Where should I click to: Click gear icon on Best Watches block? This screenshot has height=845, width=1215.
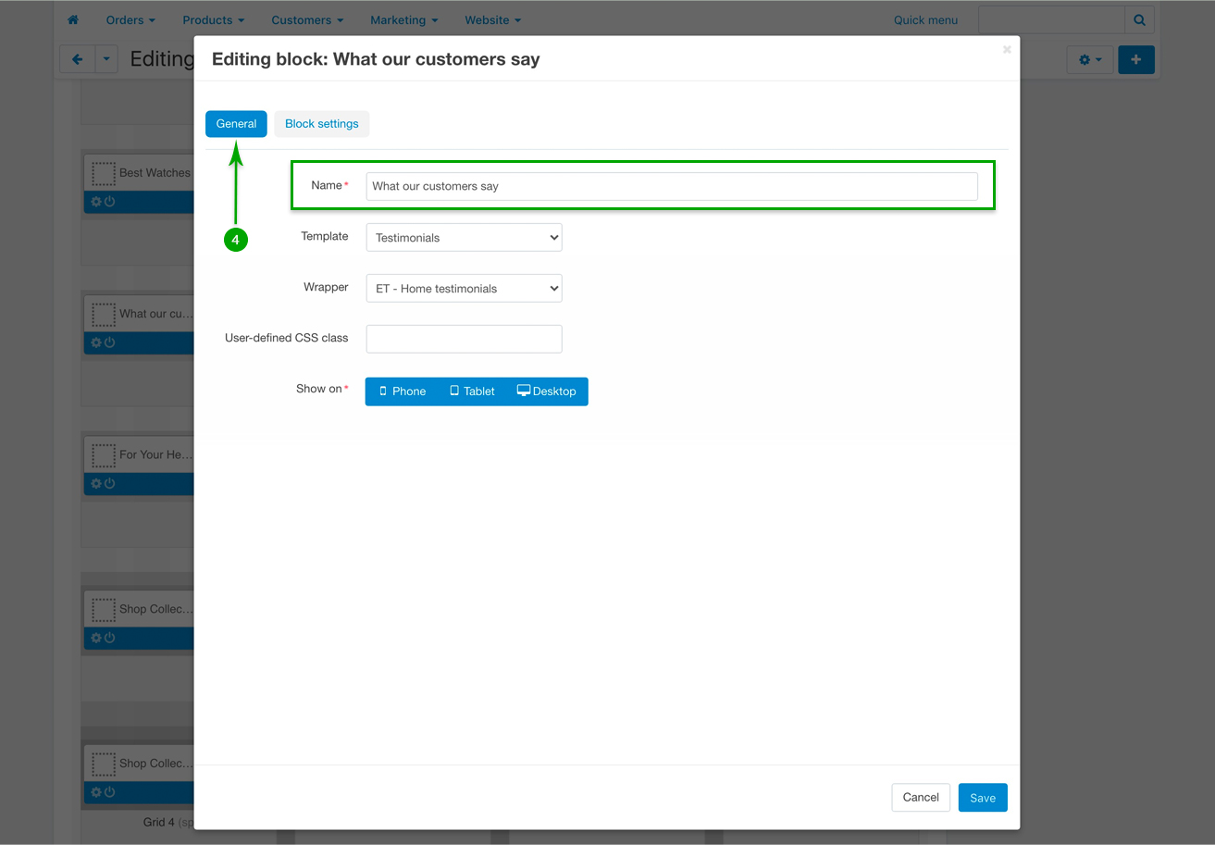[96, 202]
